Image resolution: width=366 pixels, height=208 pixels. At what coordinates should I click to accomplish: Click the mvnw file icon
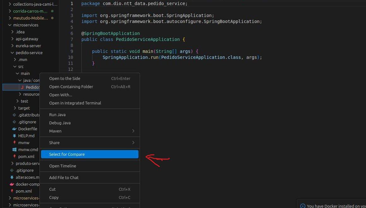coord(15,143)
